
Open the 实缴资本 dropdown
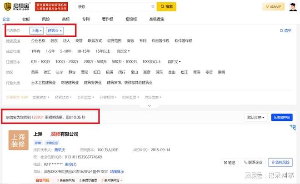pyautogui.click(x=41, y=97)
